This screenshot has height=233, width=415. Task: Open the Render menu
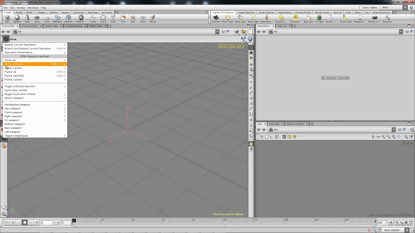pyautogui.click(x=21, y=7)
